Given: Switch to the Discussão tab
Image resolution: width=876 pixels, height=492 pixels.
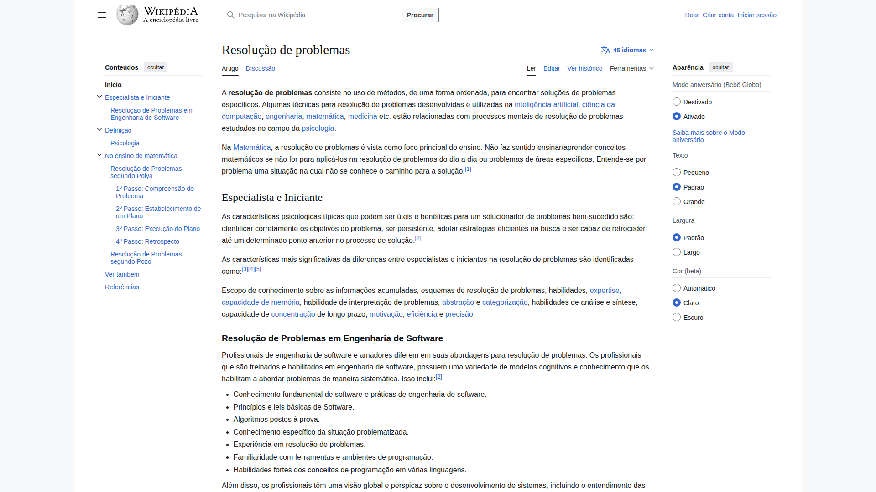Looking at the screenshot, I should pyautogui.click(x=260, y=68).
